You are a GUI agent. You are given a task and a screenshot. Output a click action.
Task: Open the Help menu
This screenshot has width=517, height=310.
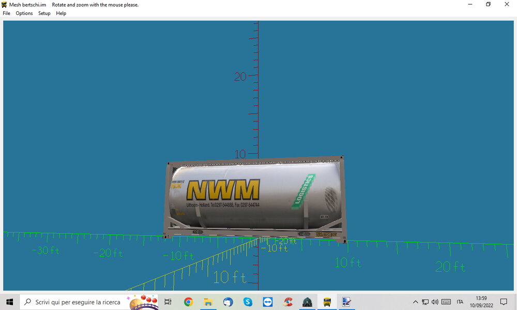(61, 13)
